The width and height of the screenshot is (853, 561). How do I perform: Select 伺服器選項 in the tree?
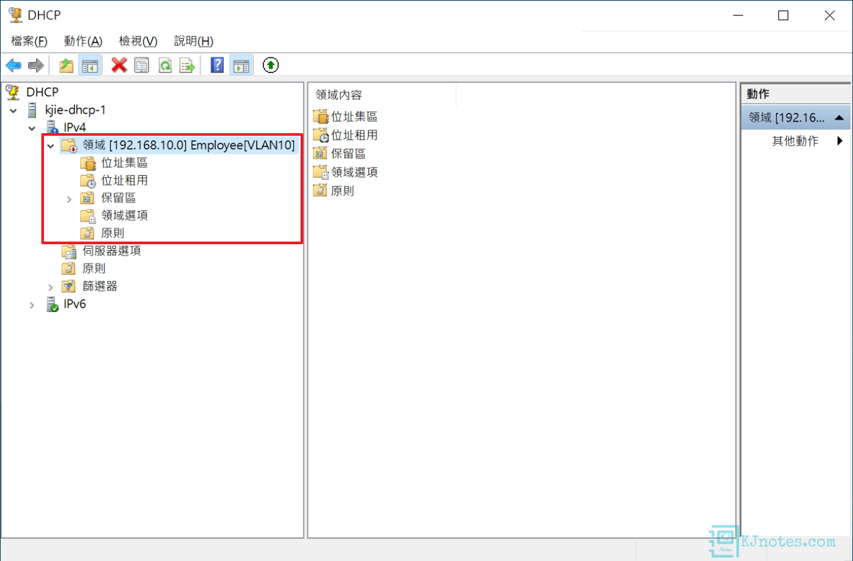click(112, 251)
